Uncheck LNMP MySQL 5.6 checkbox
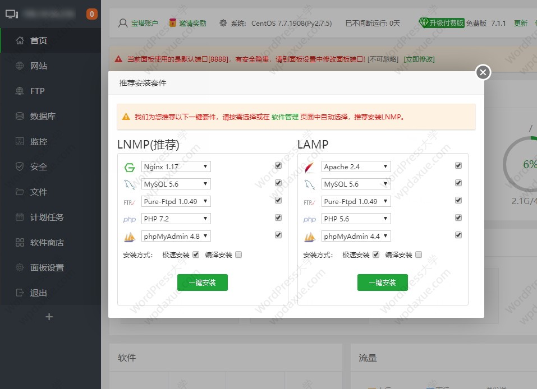This screenshot has width=537, height=389. 278,183
